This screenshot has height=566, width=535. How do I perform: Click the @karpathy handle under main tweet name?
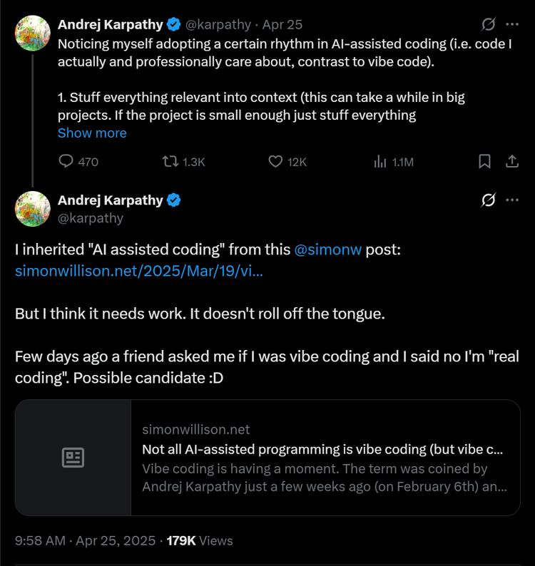click(x=91, y=218)
